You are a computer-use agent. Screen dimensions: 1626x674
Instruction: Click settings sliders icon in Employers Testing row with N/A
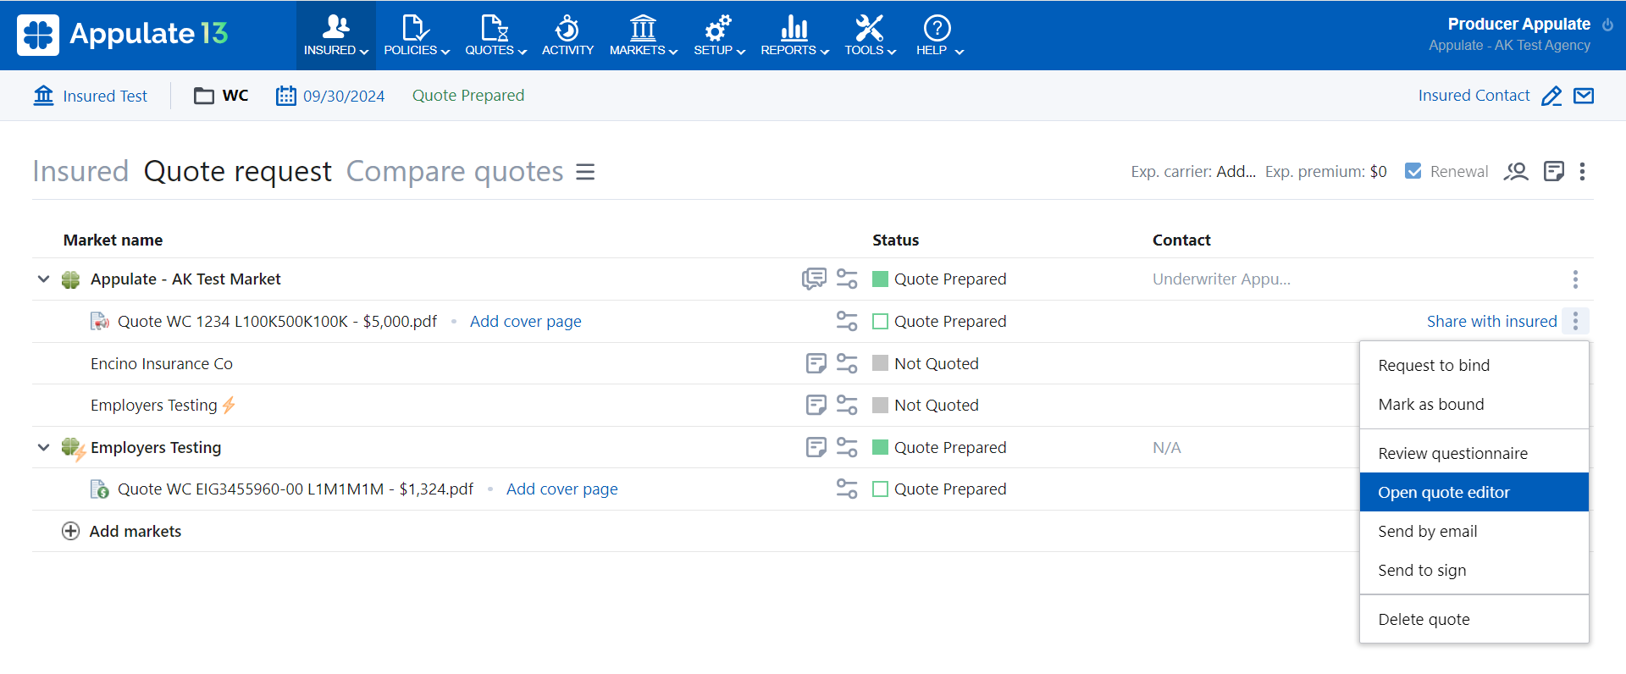coord(847,447)
